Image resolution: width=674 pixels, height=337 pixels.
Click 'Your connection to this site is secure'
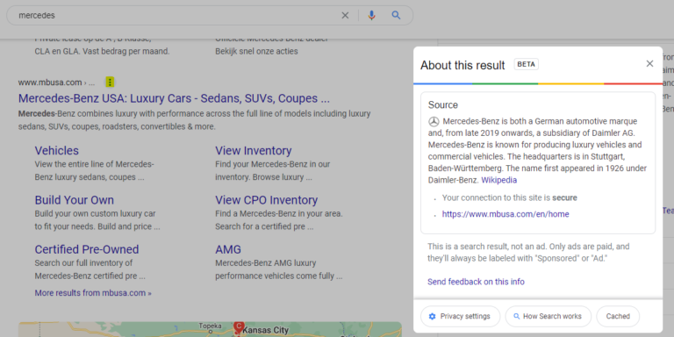pos(509,197)
